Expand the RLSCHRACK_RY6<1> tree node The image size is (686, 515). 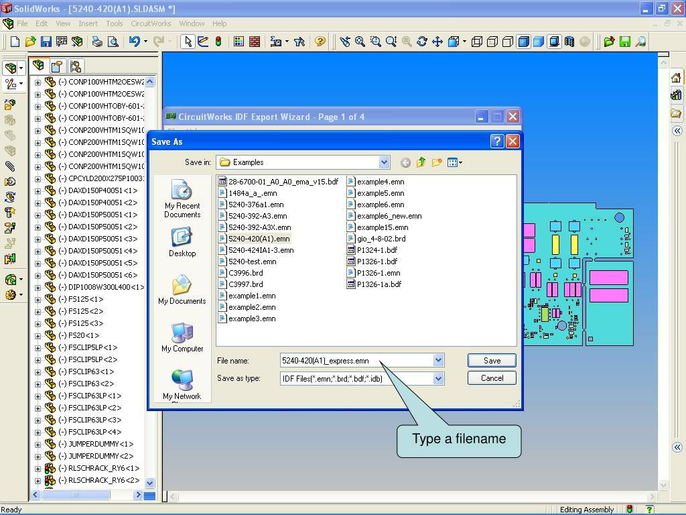pyautogui.click(x=38, y=468)
